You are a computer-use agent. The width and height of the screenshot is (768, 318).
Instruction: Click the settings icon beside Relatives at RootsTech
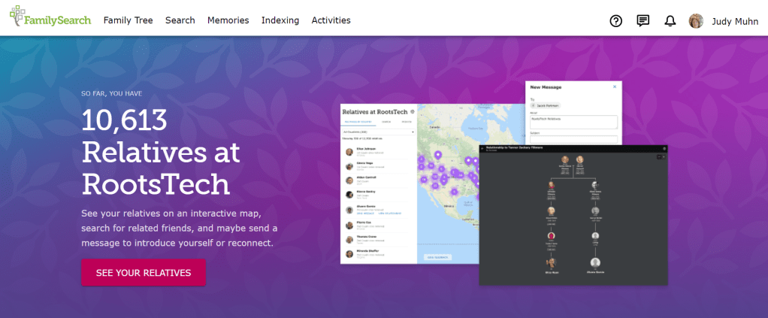pos(413,111)
